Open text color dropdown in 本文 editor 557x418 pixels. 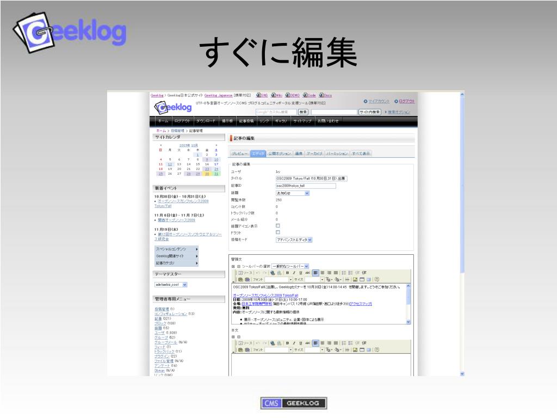point(329,350)
